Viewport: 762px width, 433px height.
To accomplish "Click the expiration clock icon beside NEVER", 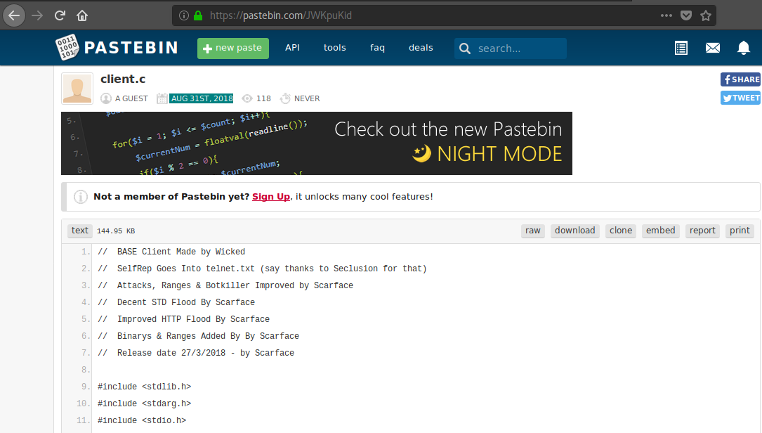I will 285,98.
